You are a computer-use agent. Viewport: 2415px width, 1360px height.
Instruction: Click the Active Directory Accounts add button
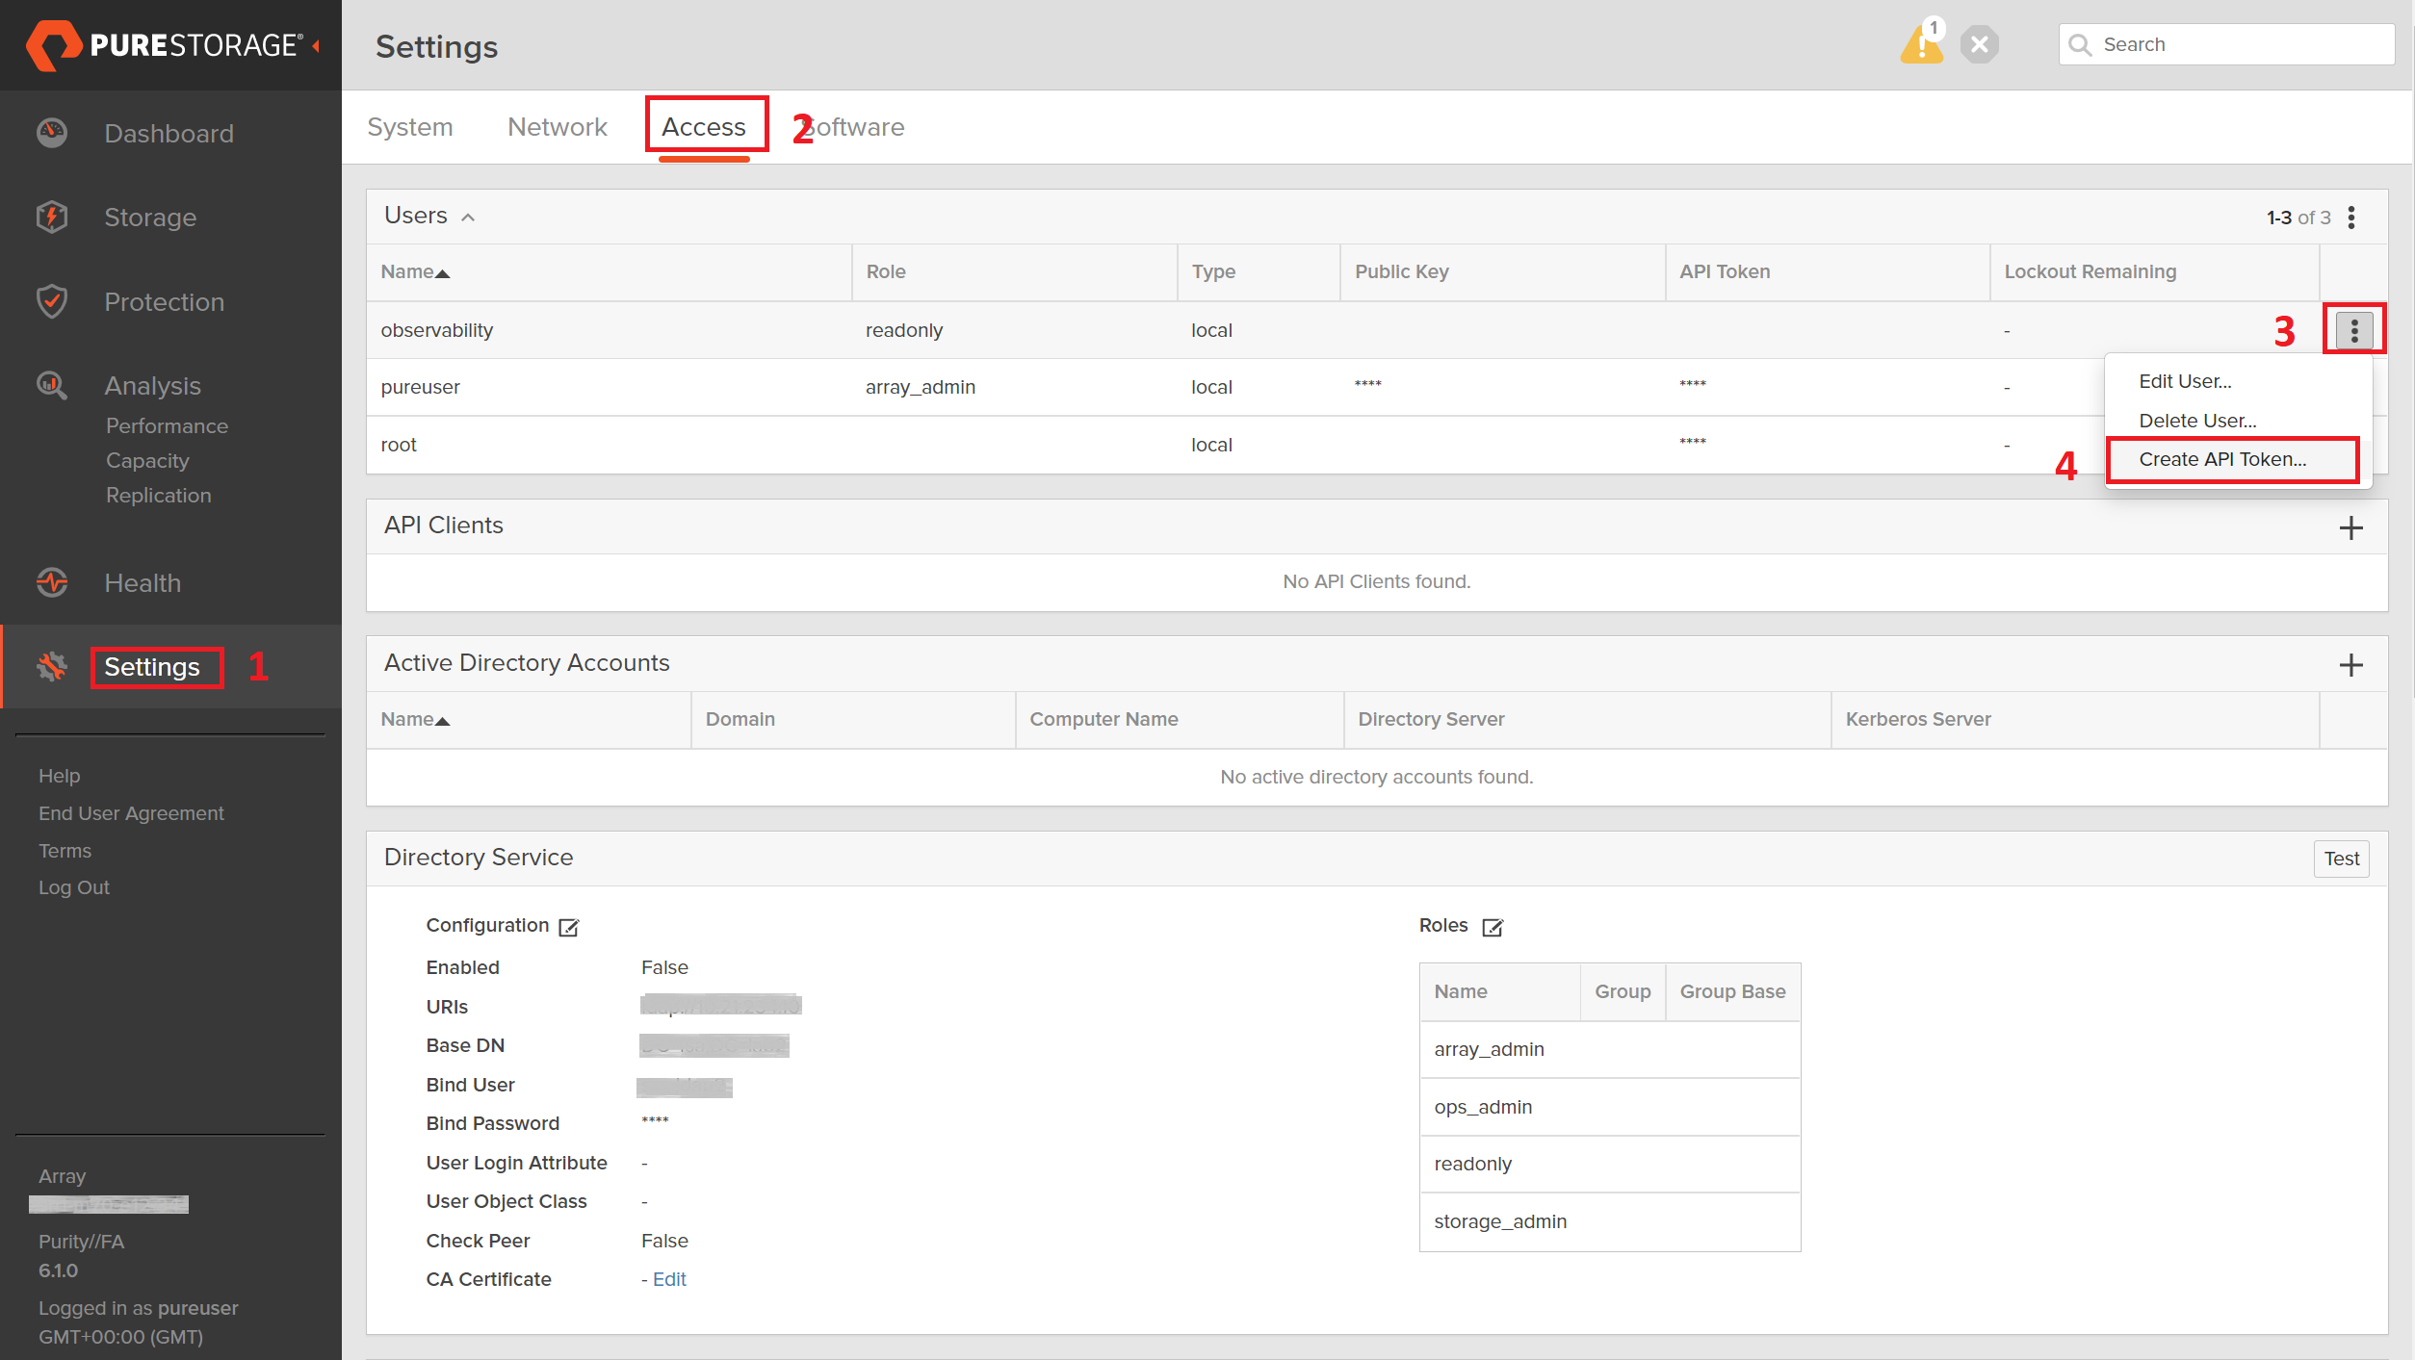pyautogui.click(x=2352, y=663)
